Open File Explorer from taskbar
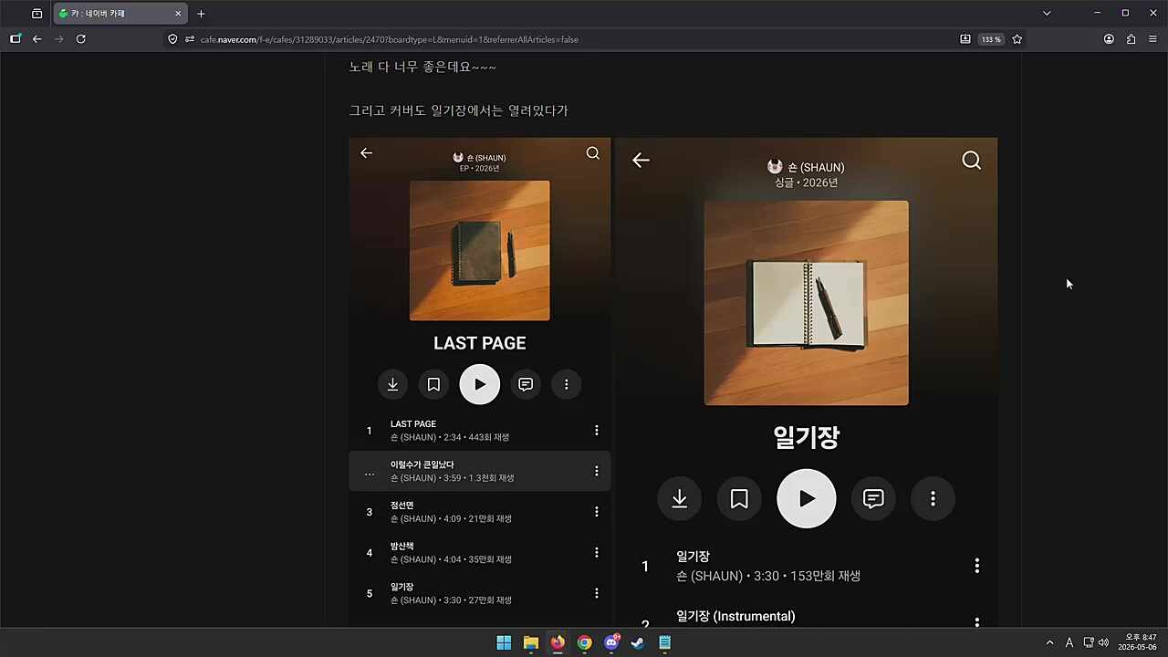The width and height of the screenshot is (1168, 657). tap(530, 642)
